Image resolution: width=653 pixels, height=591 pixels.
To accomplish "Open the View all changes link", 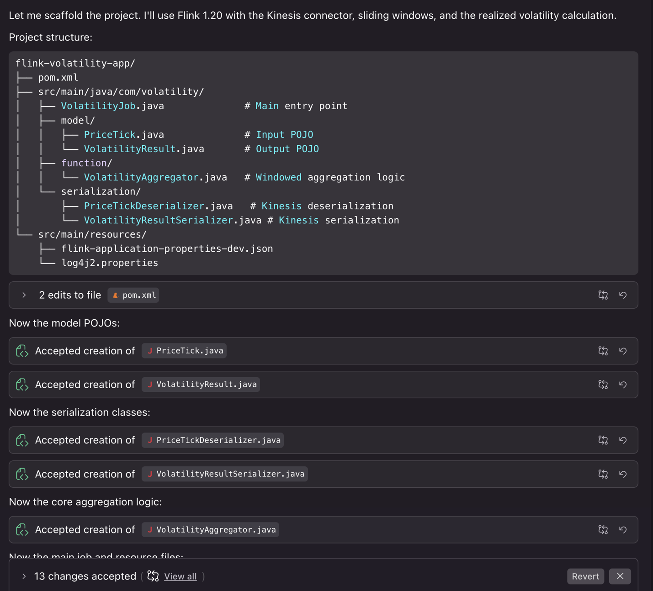I will [x=181, y=576].
